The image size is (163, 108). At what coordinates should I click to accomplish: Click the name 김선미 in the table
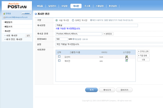click(67, 57)
